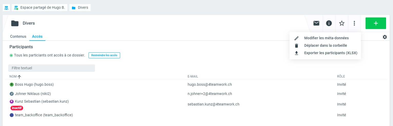
Task: Select Modifier les méta-données menu entry
Action: 326,38
